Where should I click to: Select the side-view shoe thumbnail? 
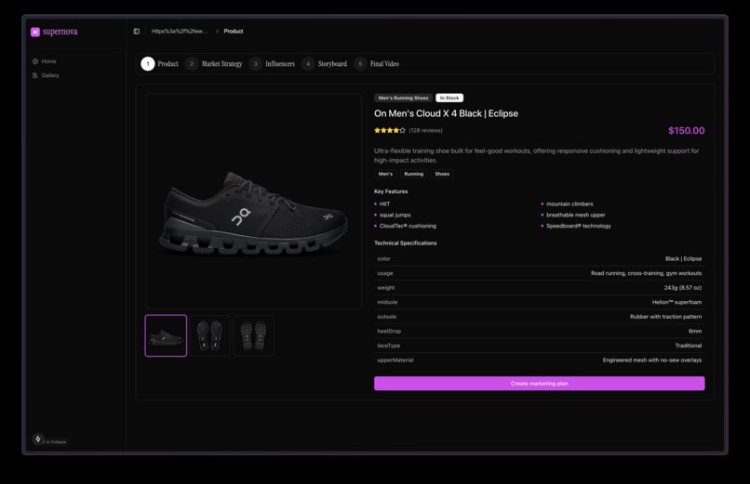(166, 335)
